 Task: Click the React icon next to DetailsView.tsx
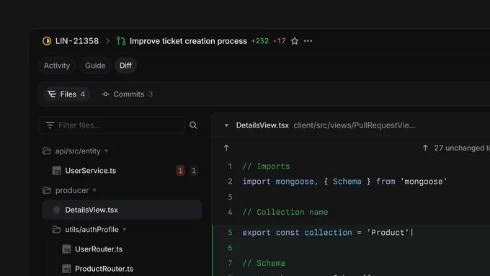click(56, 210)
